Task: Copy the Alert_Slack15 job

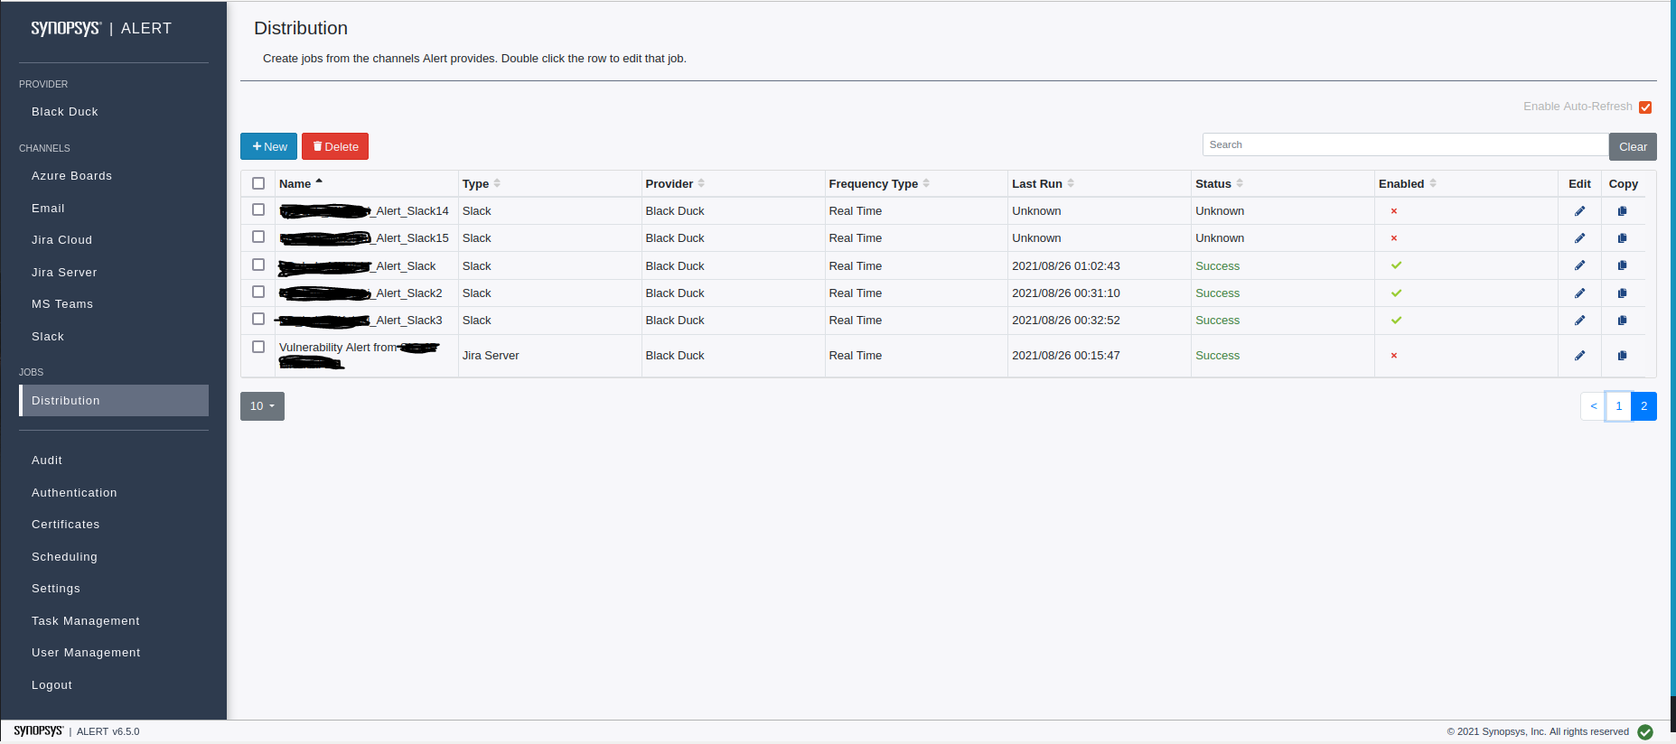Action: coord(1623,238)
